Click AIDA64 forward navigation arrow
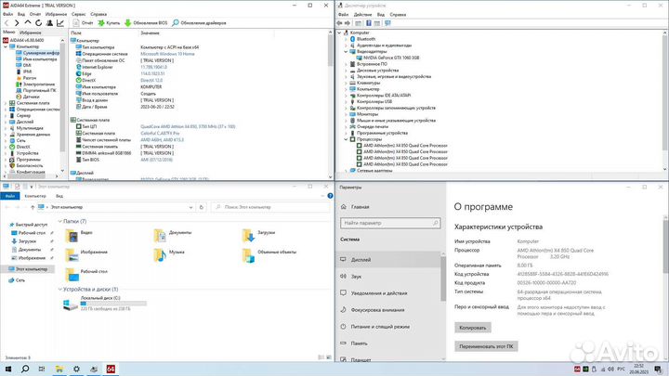This screenshot has width=669, height=376. tap(16, 22)
